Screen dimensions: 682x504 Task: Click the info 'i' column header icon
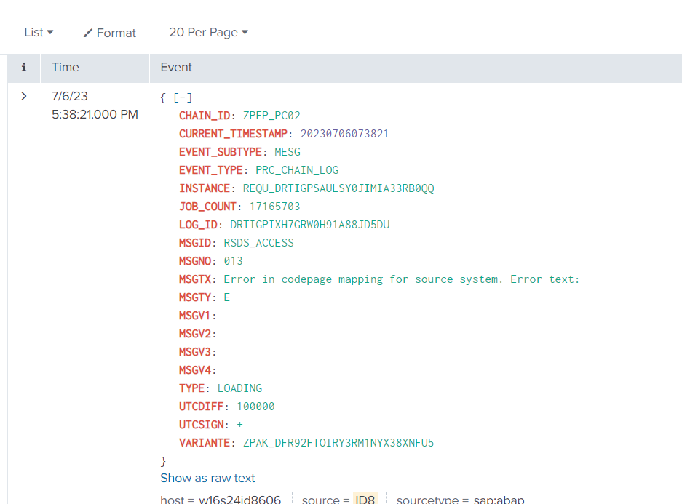24,68
